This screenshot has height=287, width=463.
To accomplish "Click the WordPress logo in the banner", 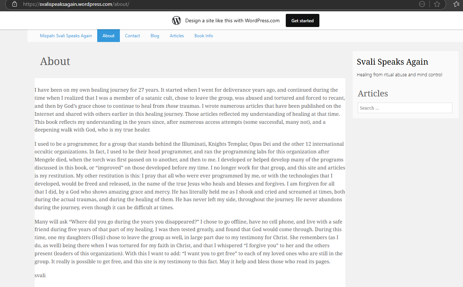I will coord(177,21).
